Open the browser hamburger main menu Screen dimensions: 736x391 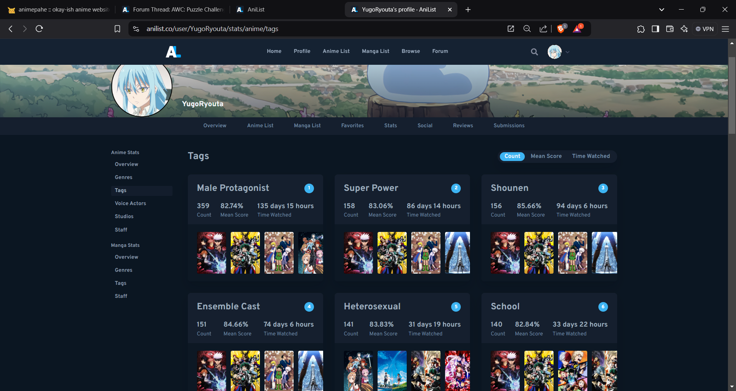(725, 29)
